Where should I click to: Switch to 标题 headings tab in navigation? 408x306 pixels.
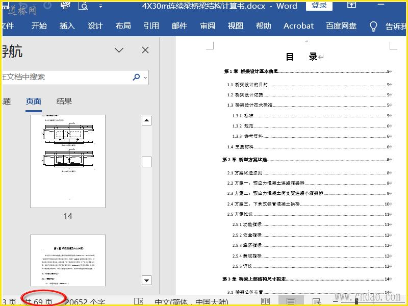click(7, 101)
